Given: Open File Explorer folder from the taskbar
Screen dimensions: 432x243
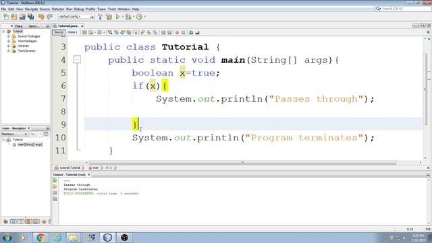Looking at the screenshot, I should click(74, 238).
